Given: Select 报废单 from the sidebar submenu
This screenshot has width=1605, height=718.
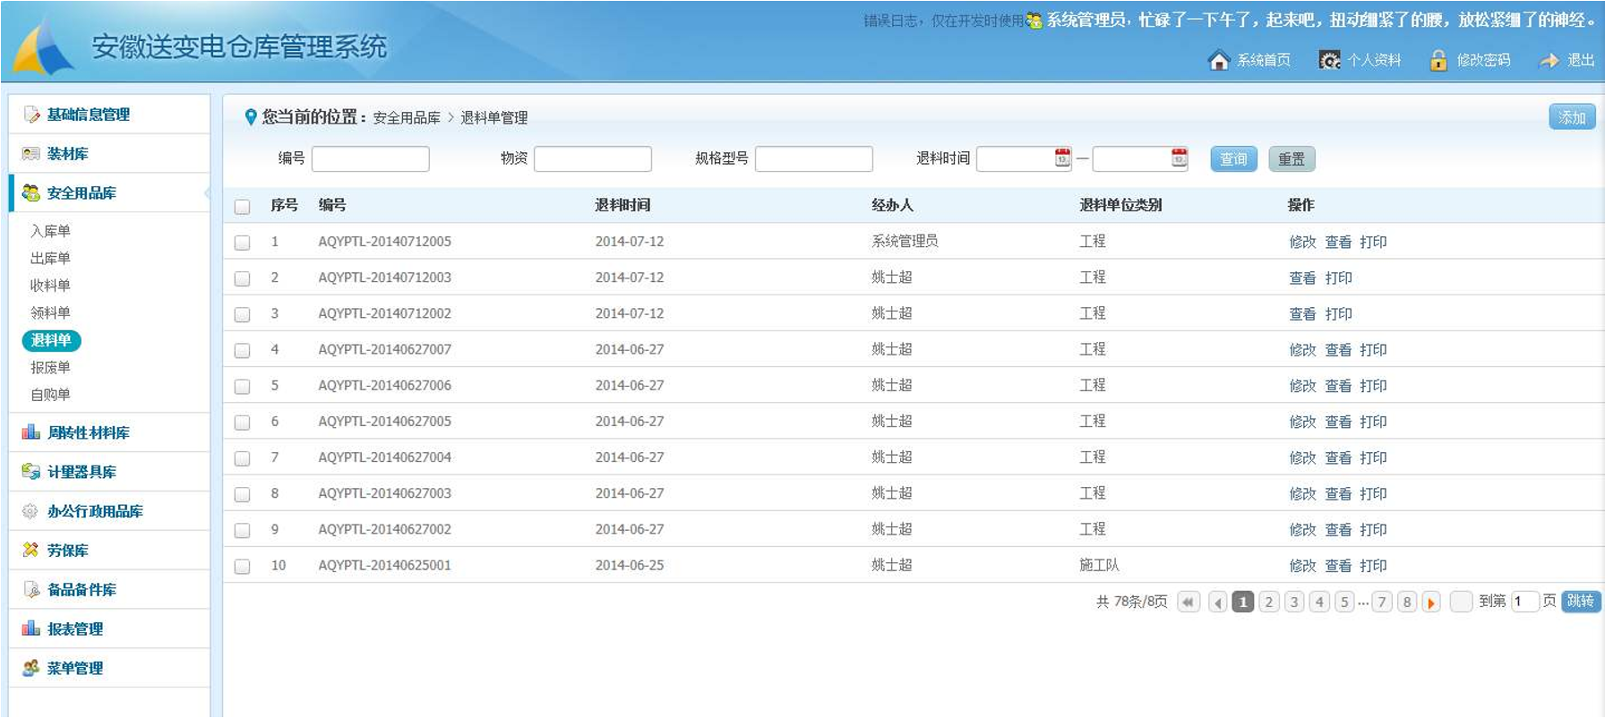Looking at the screenshot, I should tap(50, 367).
